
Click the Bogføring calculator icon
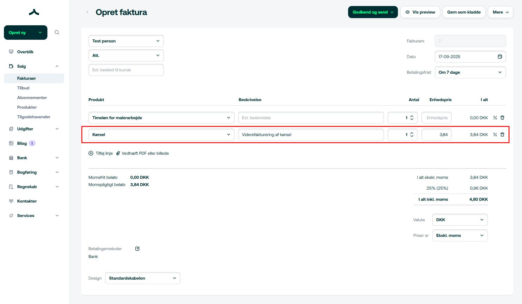[11, 172]
